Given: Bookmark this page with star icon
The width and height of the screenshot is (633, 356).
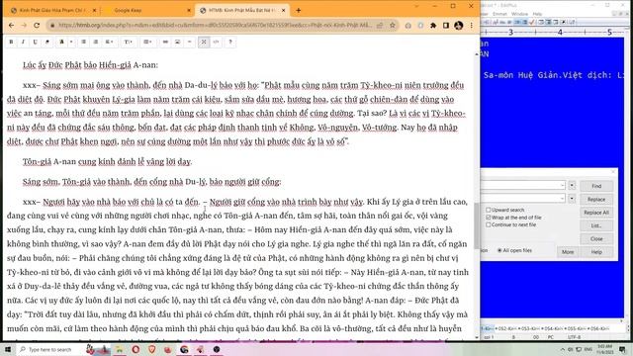Looking at the screenshot, I should 392,26.
